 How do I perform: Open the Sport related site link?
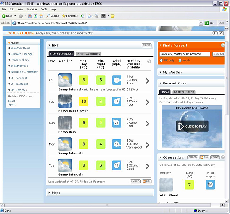(x=12, y=104)
